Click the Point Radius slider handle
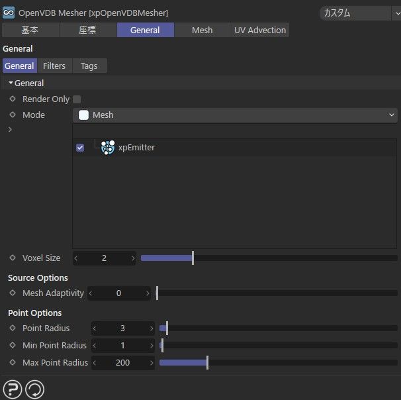Image resolution: width=401 pixels, height=400 pixels. pos(167,328)
